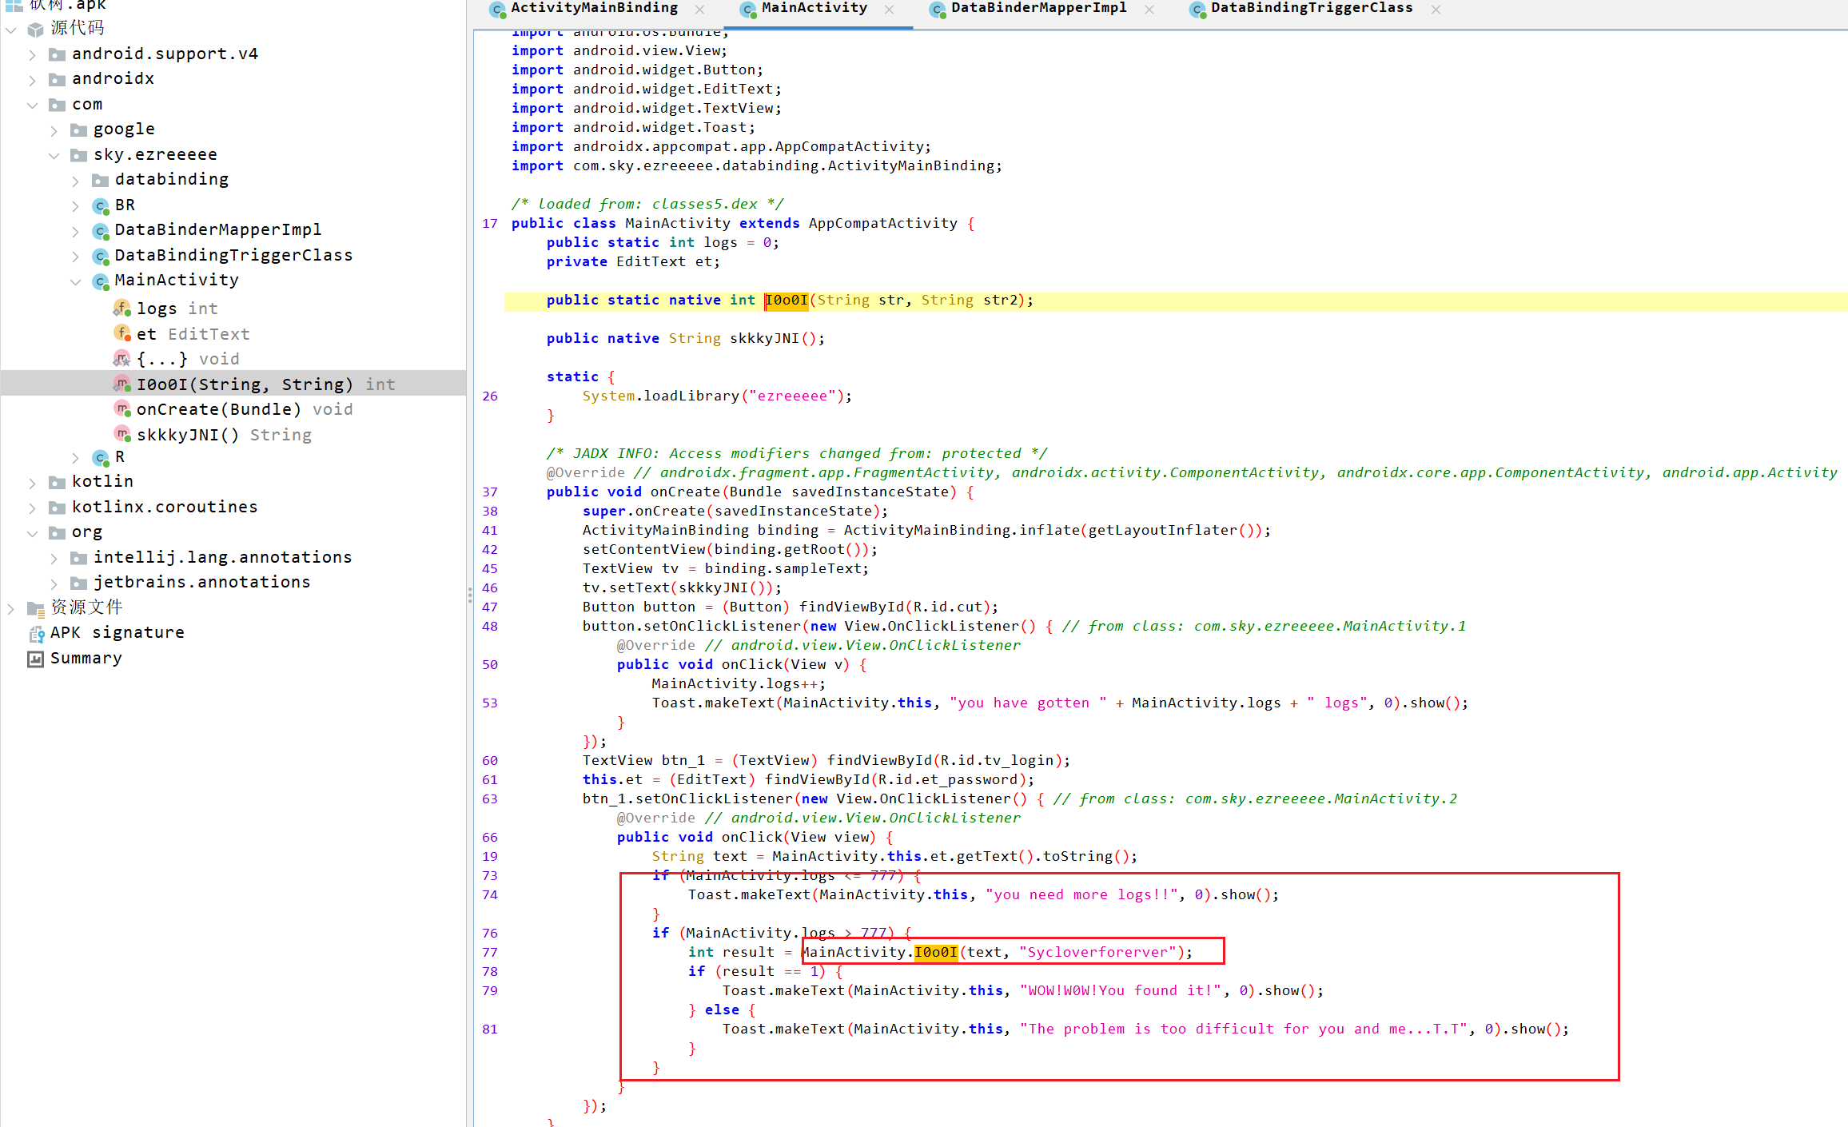Click the BR class icon
1848x1127 pixels.
point(100,205)
